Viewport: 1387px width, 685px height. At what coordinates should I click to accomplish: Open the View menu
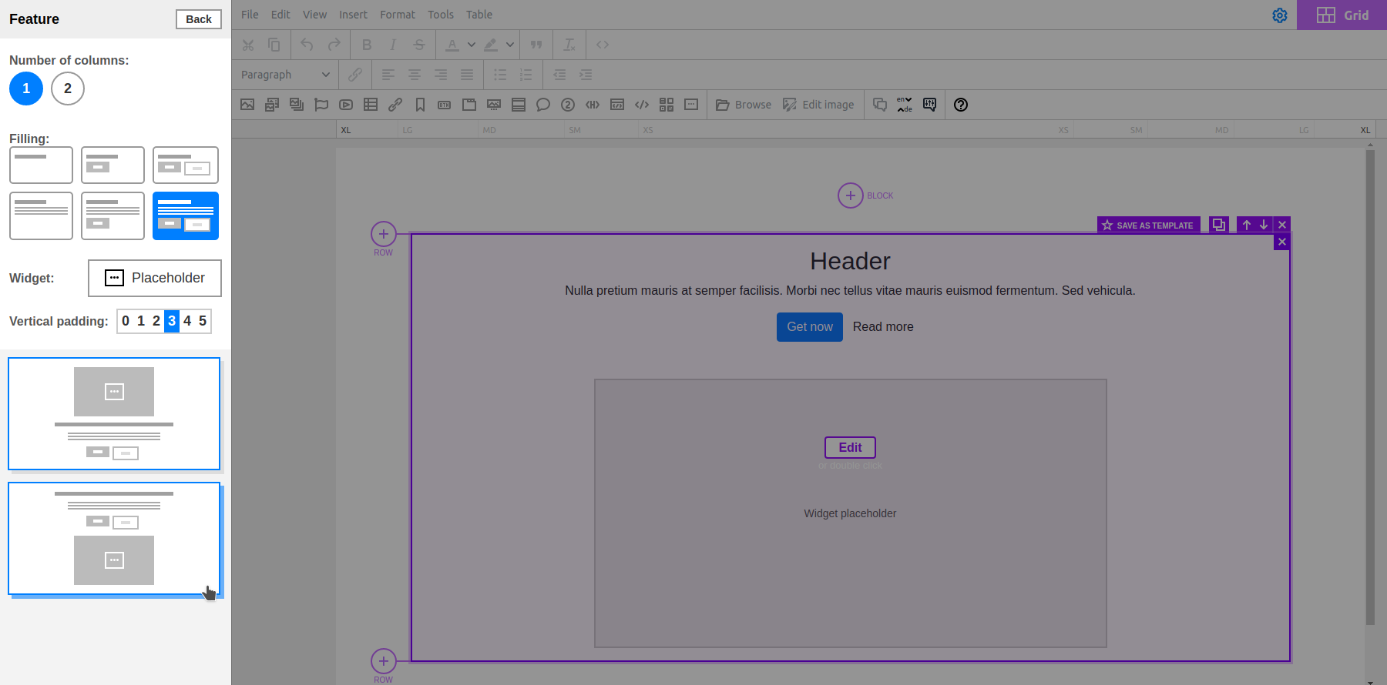click(x=314, y=15)
